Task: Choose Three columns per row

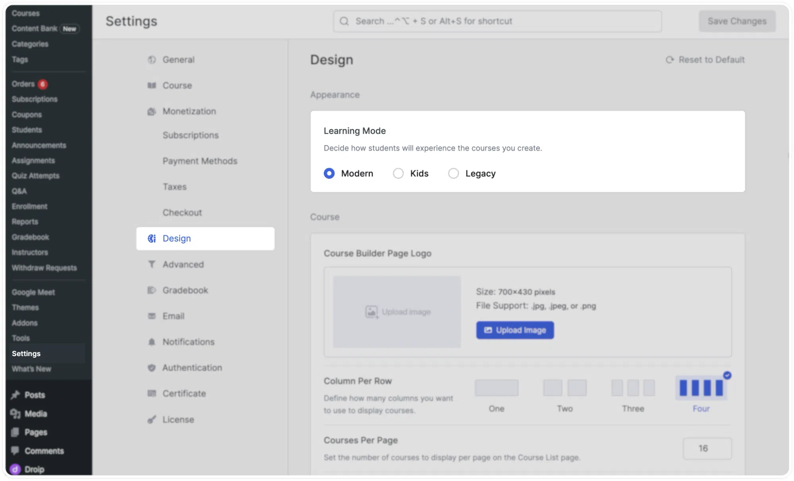Action: [x=633, y=388]
